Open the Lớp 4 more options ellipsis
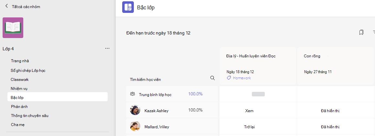The height and width of the screenshot is (136, 375). 107,48
